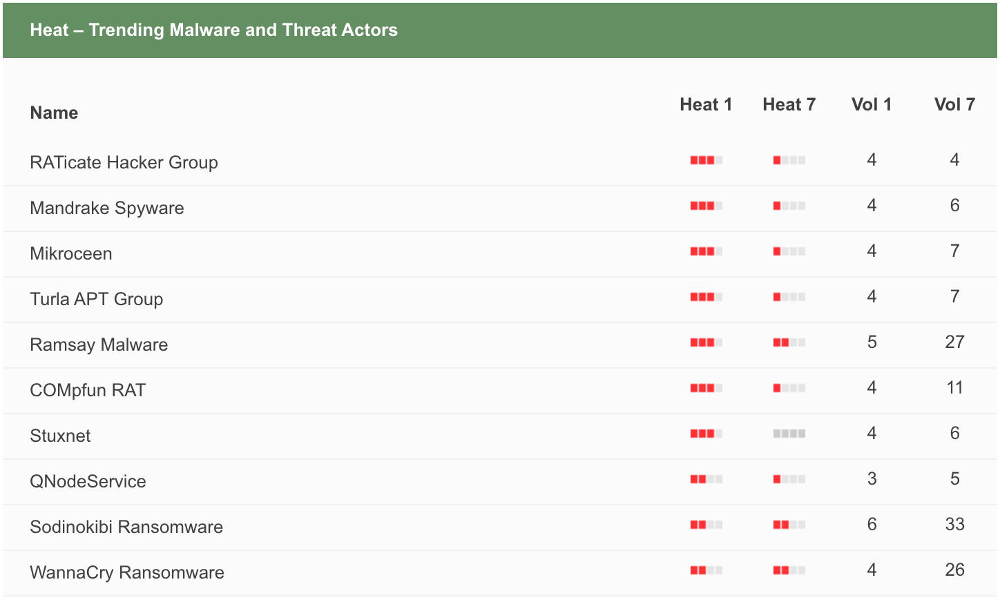This screenshot has height=602, width=1000.
Task: Click the Vol 1 column header
Action: pos(872,104)
